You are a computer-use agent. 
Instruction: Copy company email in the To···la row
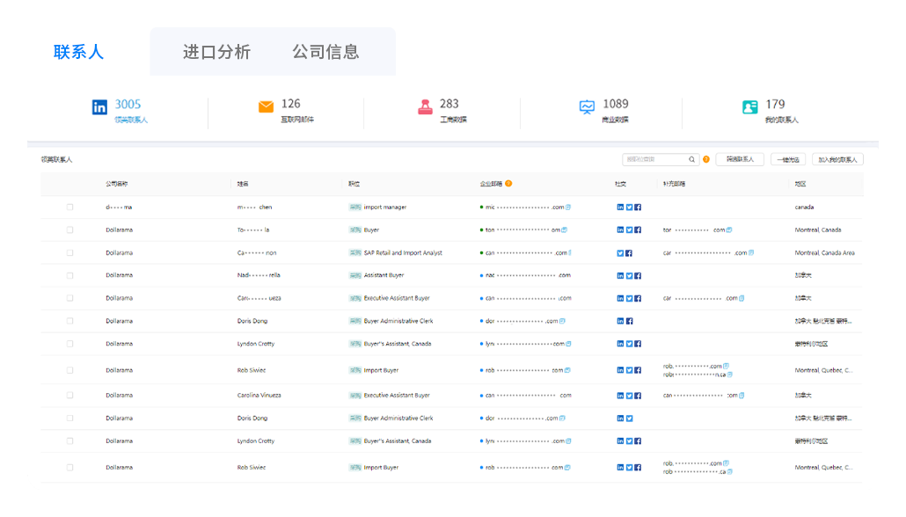click(x=565, y=229)
